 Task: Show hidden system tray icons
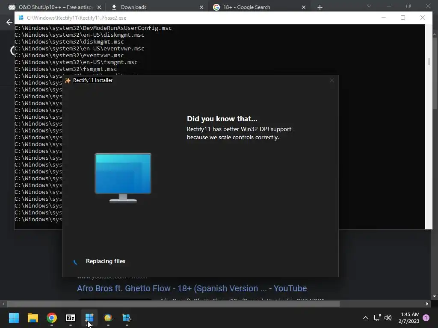(x=365, y=318)
